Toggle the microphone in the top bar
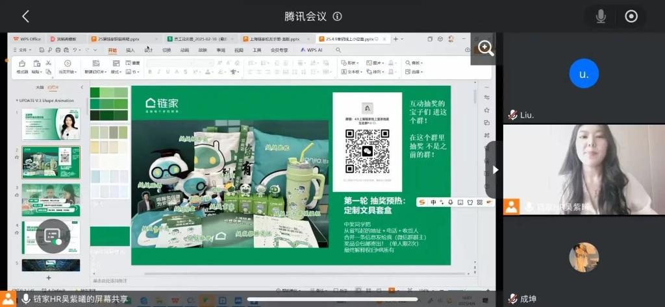The width and height of the screenshot is (665, 307). pos(601,16)
